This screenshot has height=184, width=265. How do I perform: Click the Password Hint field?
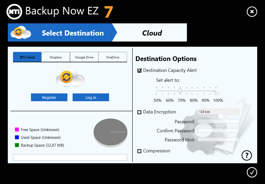[x=218, y=140]
